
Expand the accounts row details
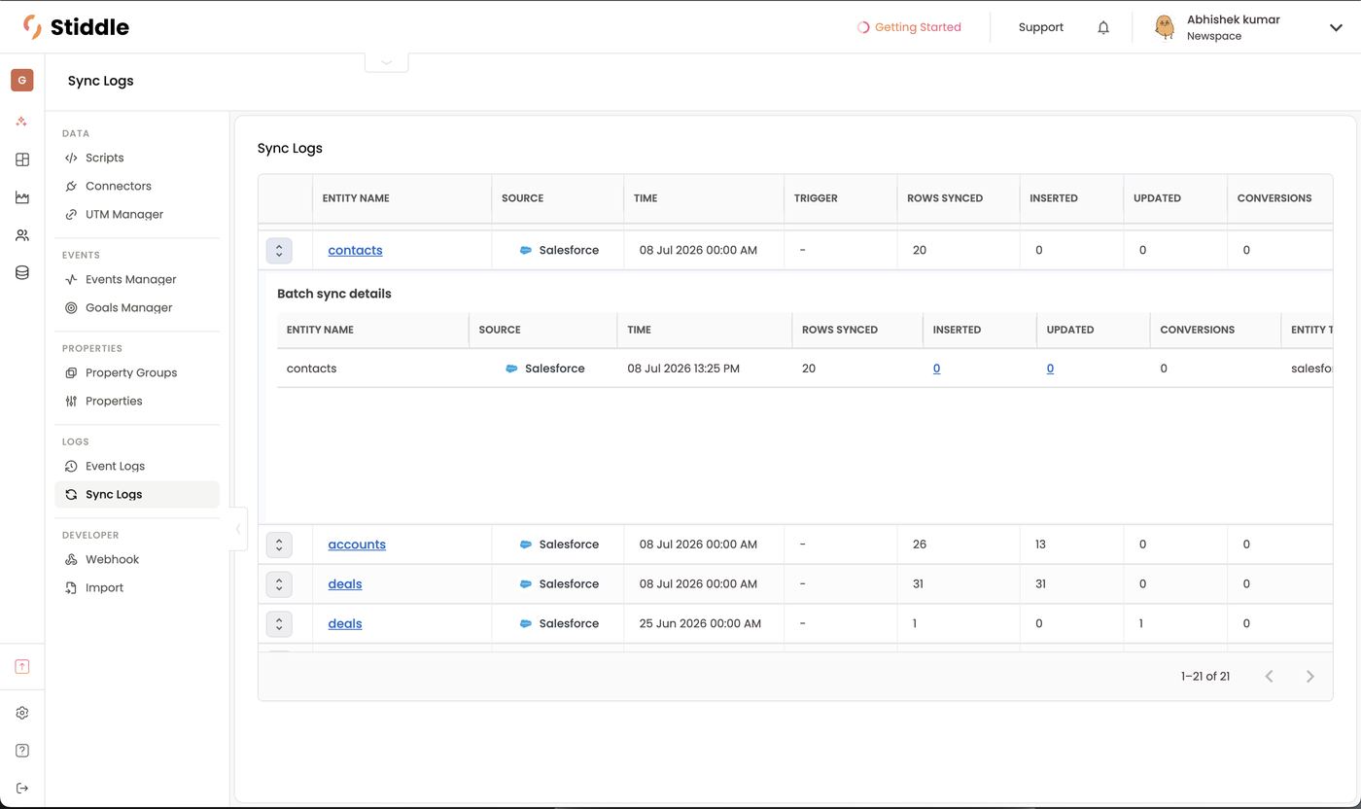[x=279, y=545]
